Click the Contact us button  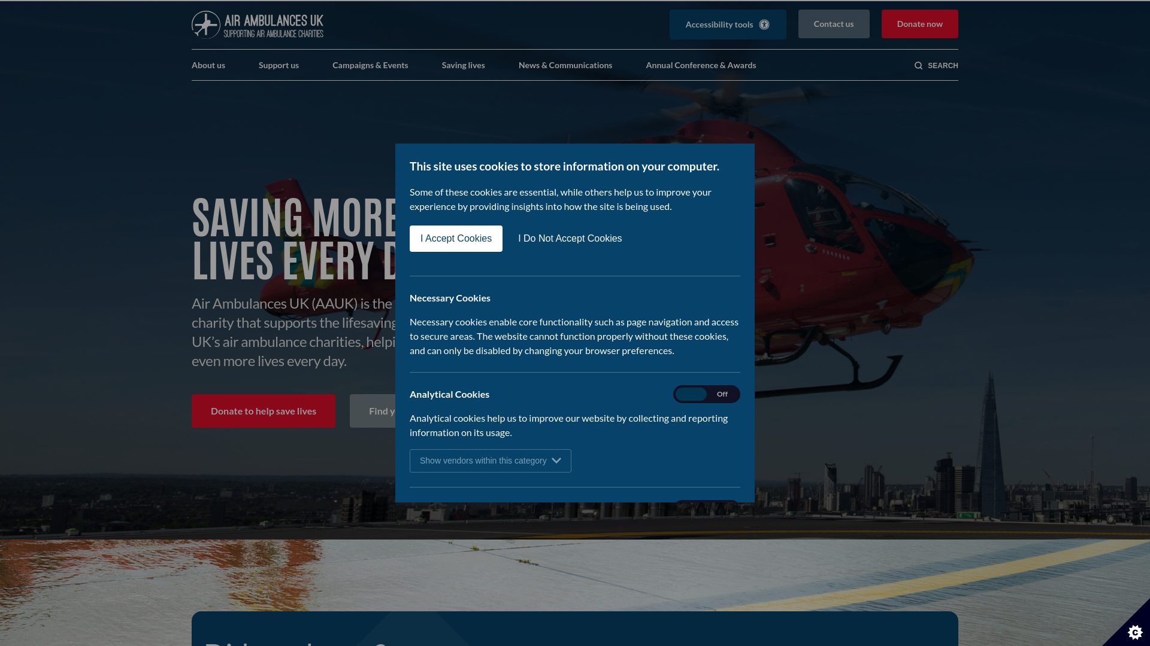click(x=834, y=24)
